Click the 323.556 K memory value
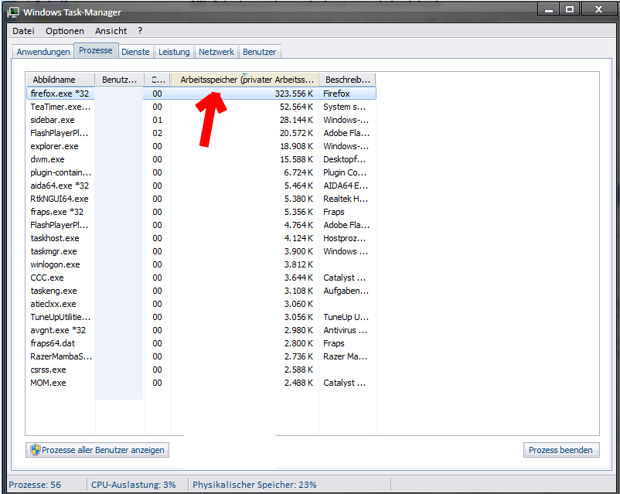The image size is (620, 494). coord(294,94)
